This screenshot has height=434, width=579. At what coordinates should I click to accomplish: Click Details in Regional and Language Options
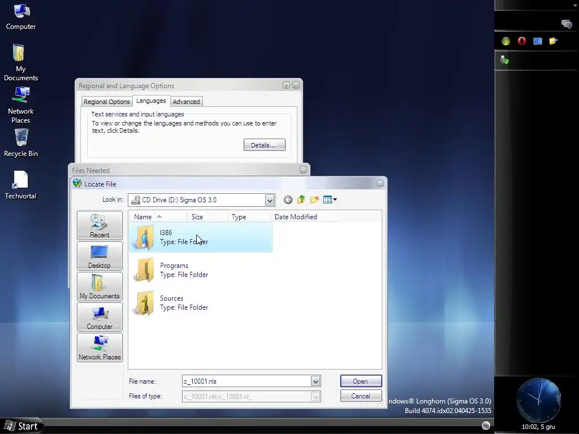(265, 145)
